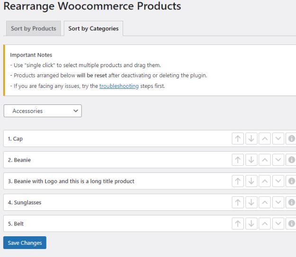Move Cap to bottom with long down arrow
296x257 pixels.
pyautogui.click(x=251, y=138)
